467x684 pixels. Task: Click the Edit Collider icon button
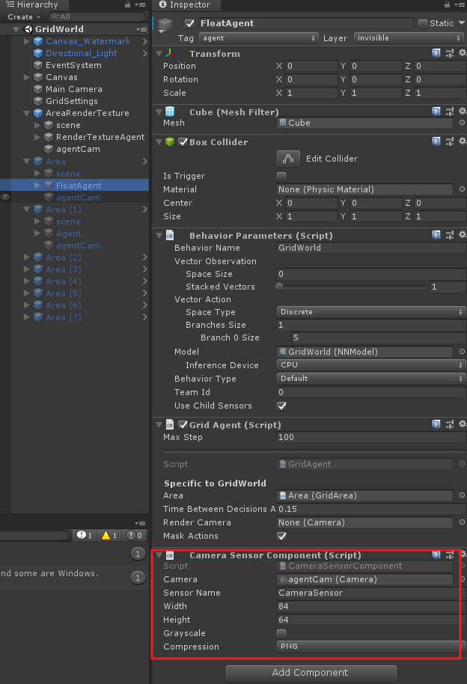tap(288, 159)
